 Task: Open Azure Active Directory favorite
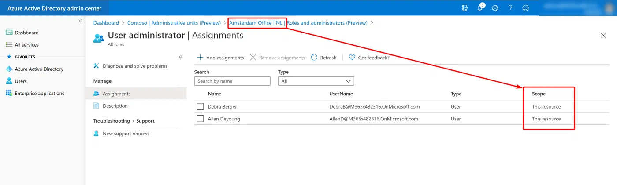(x=39, y=69)
